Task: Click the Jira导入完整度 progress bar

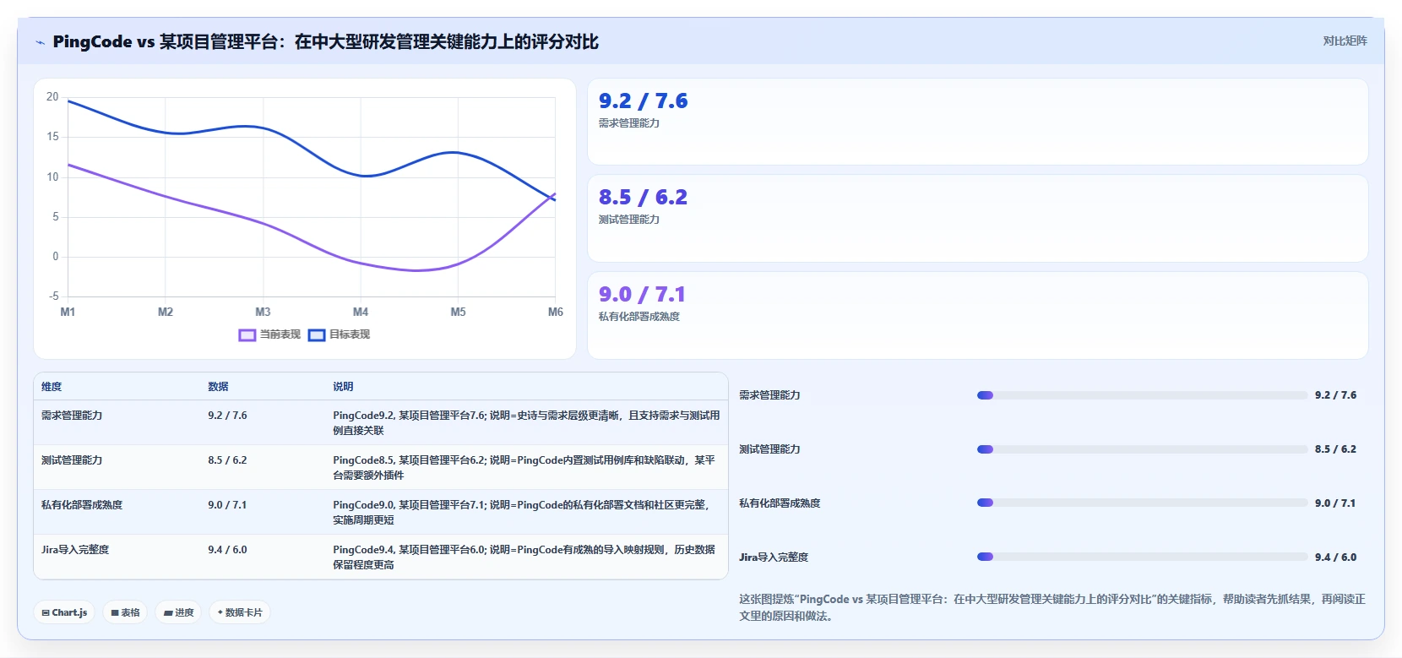Action: [1142, 557]
